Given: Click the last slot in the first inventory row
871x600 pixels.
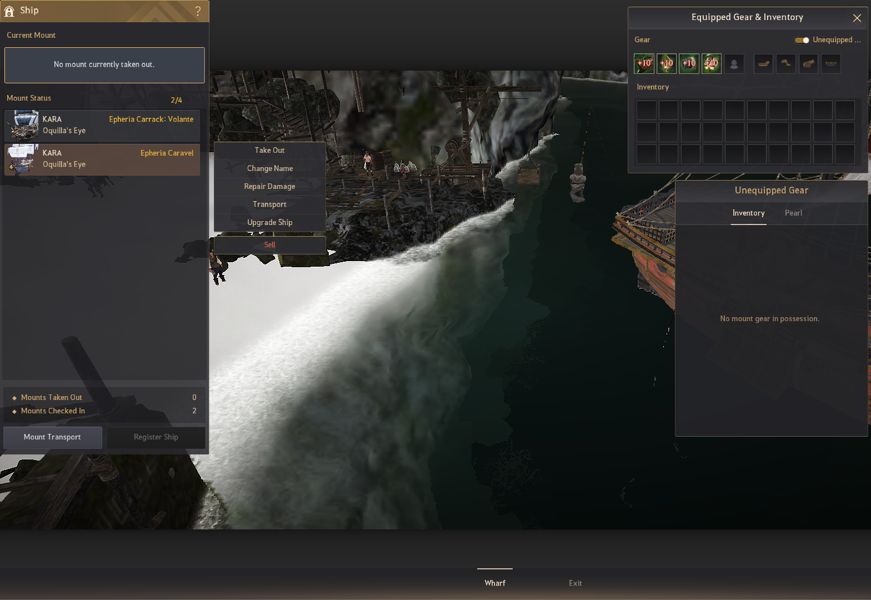Looking at the screenshot, I should tap(845, 110).
